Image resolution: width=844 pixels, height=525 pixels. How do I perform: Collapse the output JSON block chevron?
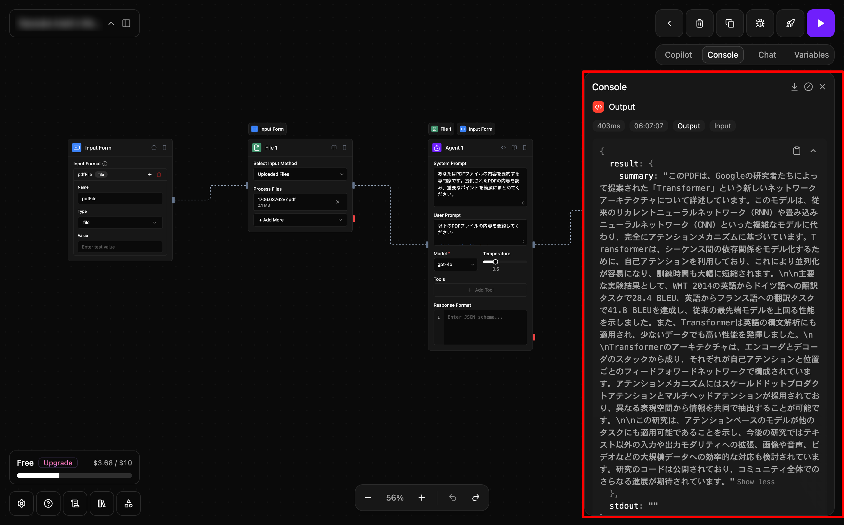(813, 151)
